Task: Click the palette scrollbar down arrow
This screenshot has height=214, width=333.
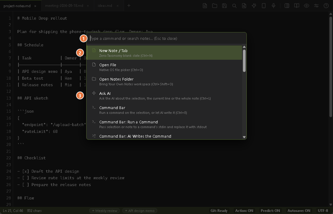Action: click(244, 137)
